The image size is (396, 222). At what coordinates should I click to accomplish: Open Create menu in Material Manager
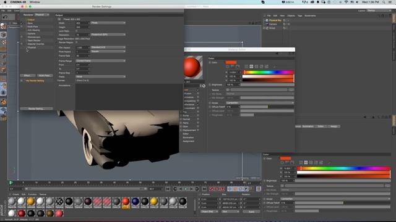(15, 195)
